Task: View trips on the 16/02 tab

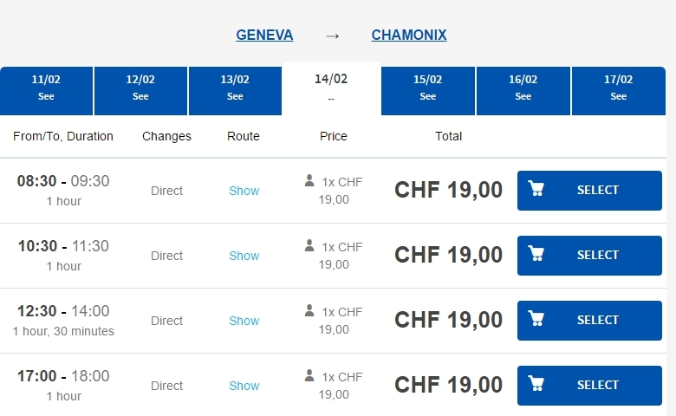Action: coord(523,91)
